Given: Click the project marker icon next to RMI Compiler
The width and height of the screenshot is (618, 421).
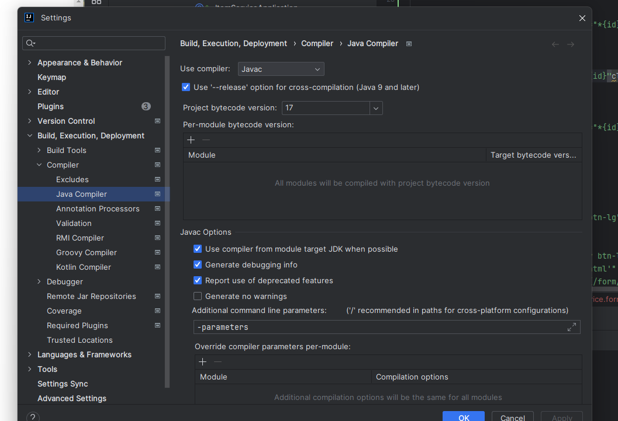Looking at the screenshot, I should 158,238.
